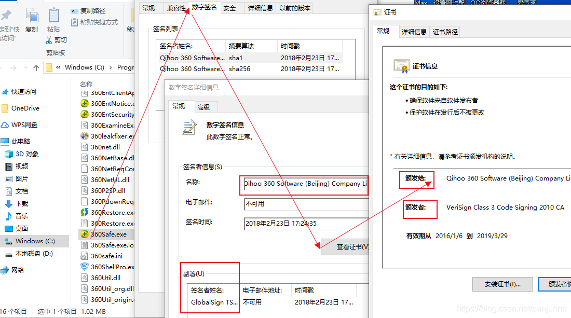Viewport: 571px width, 318px height.
Task: Click the 查看证书 button
Action: tap(345, 247)
